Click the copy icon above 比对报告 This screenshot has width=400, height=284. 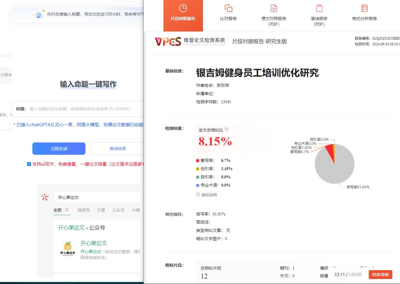coord(228,8)
